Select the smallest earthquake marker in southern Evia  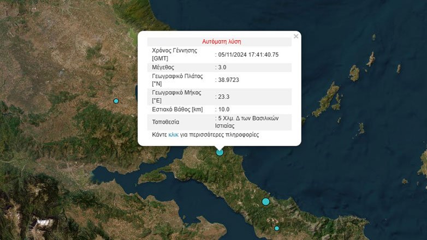(277, 229)
